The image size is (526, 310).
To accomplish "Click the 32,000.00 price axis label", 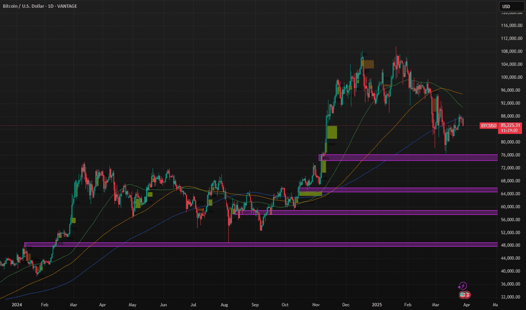I will point(511,297).
